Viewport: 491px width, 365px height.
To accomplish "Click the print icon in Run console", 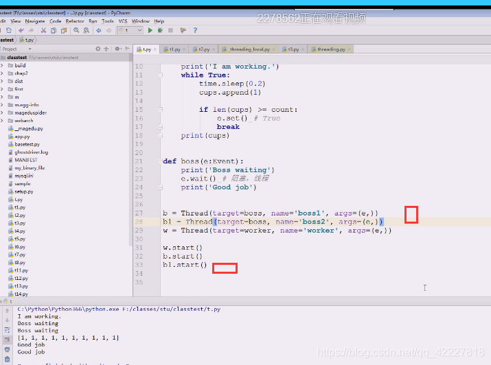I will (7, 350).
